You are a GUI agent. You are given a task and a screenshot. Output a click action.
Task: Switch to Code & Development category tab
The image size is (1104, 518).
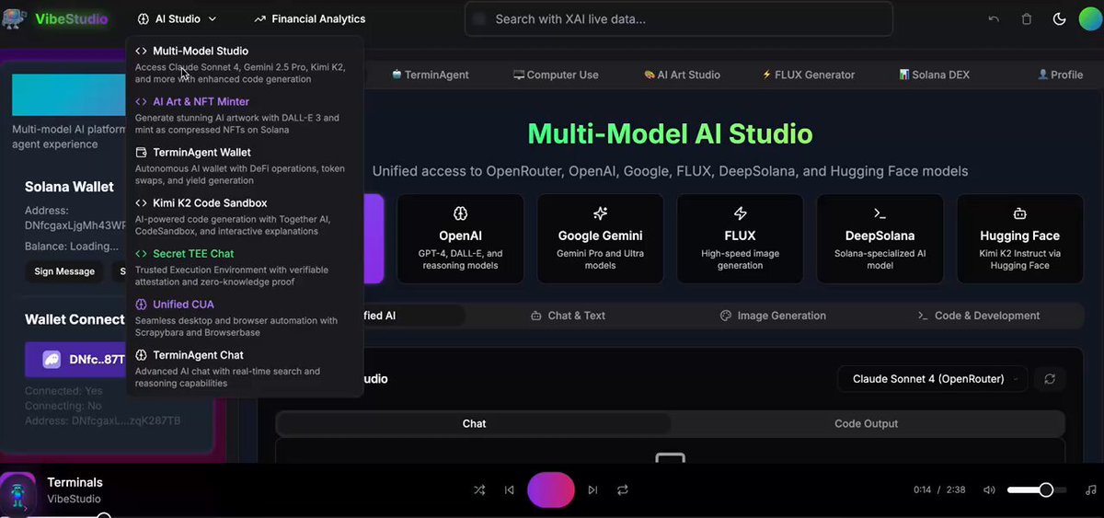pos(978,316)
